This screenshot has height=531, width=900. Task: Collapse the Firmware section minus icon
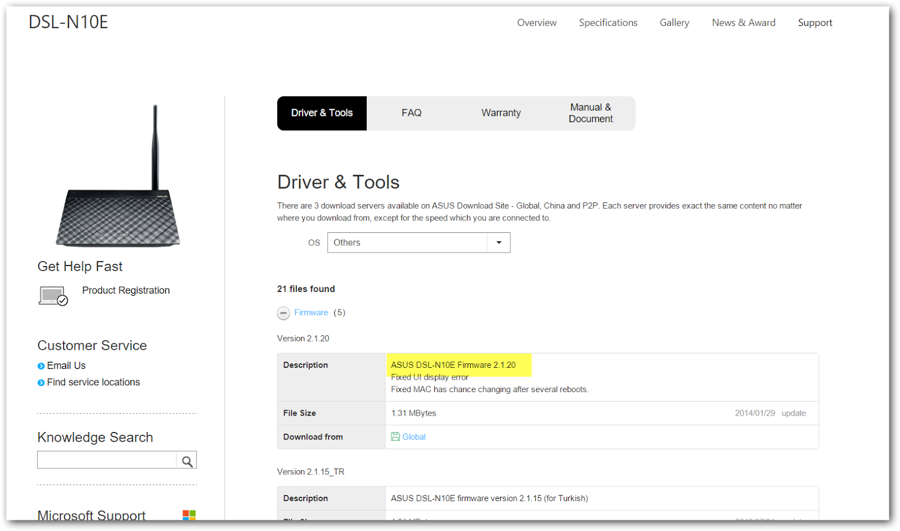[283, 313]
